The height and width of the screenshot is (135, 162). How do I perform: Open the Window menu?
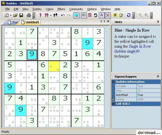pos(106,9)
